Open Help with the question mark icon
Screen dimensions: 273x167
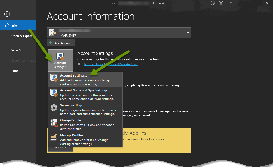click(231, 3)
